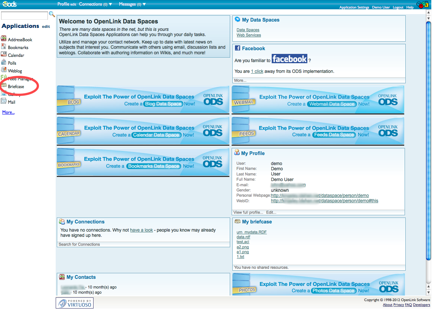Click the Weblog sidebar icon

[4, 70]
